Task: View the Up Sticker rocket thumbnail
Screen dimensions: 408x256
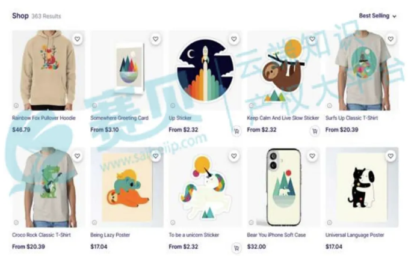Action: [x=205, y=70]
